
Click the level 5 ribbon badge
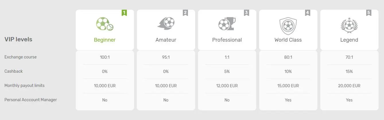coord(369,13)
